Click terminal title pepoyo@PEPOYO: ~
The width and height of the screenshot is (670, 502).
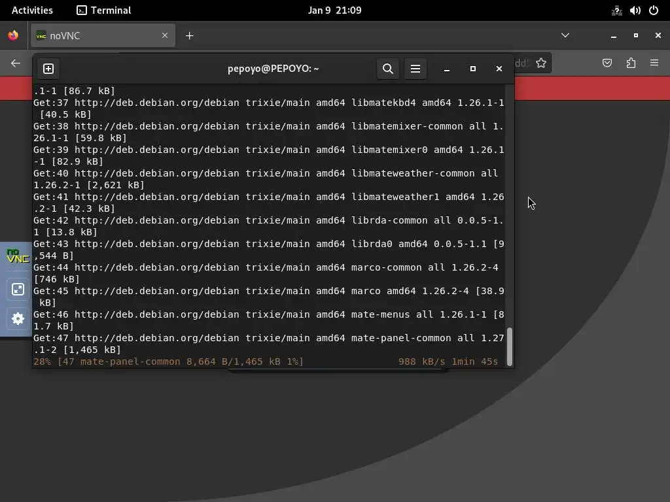[x=273, y=69]
